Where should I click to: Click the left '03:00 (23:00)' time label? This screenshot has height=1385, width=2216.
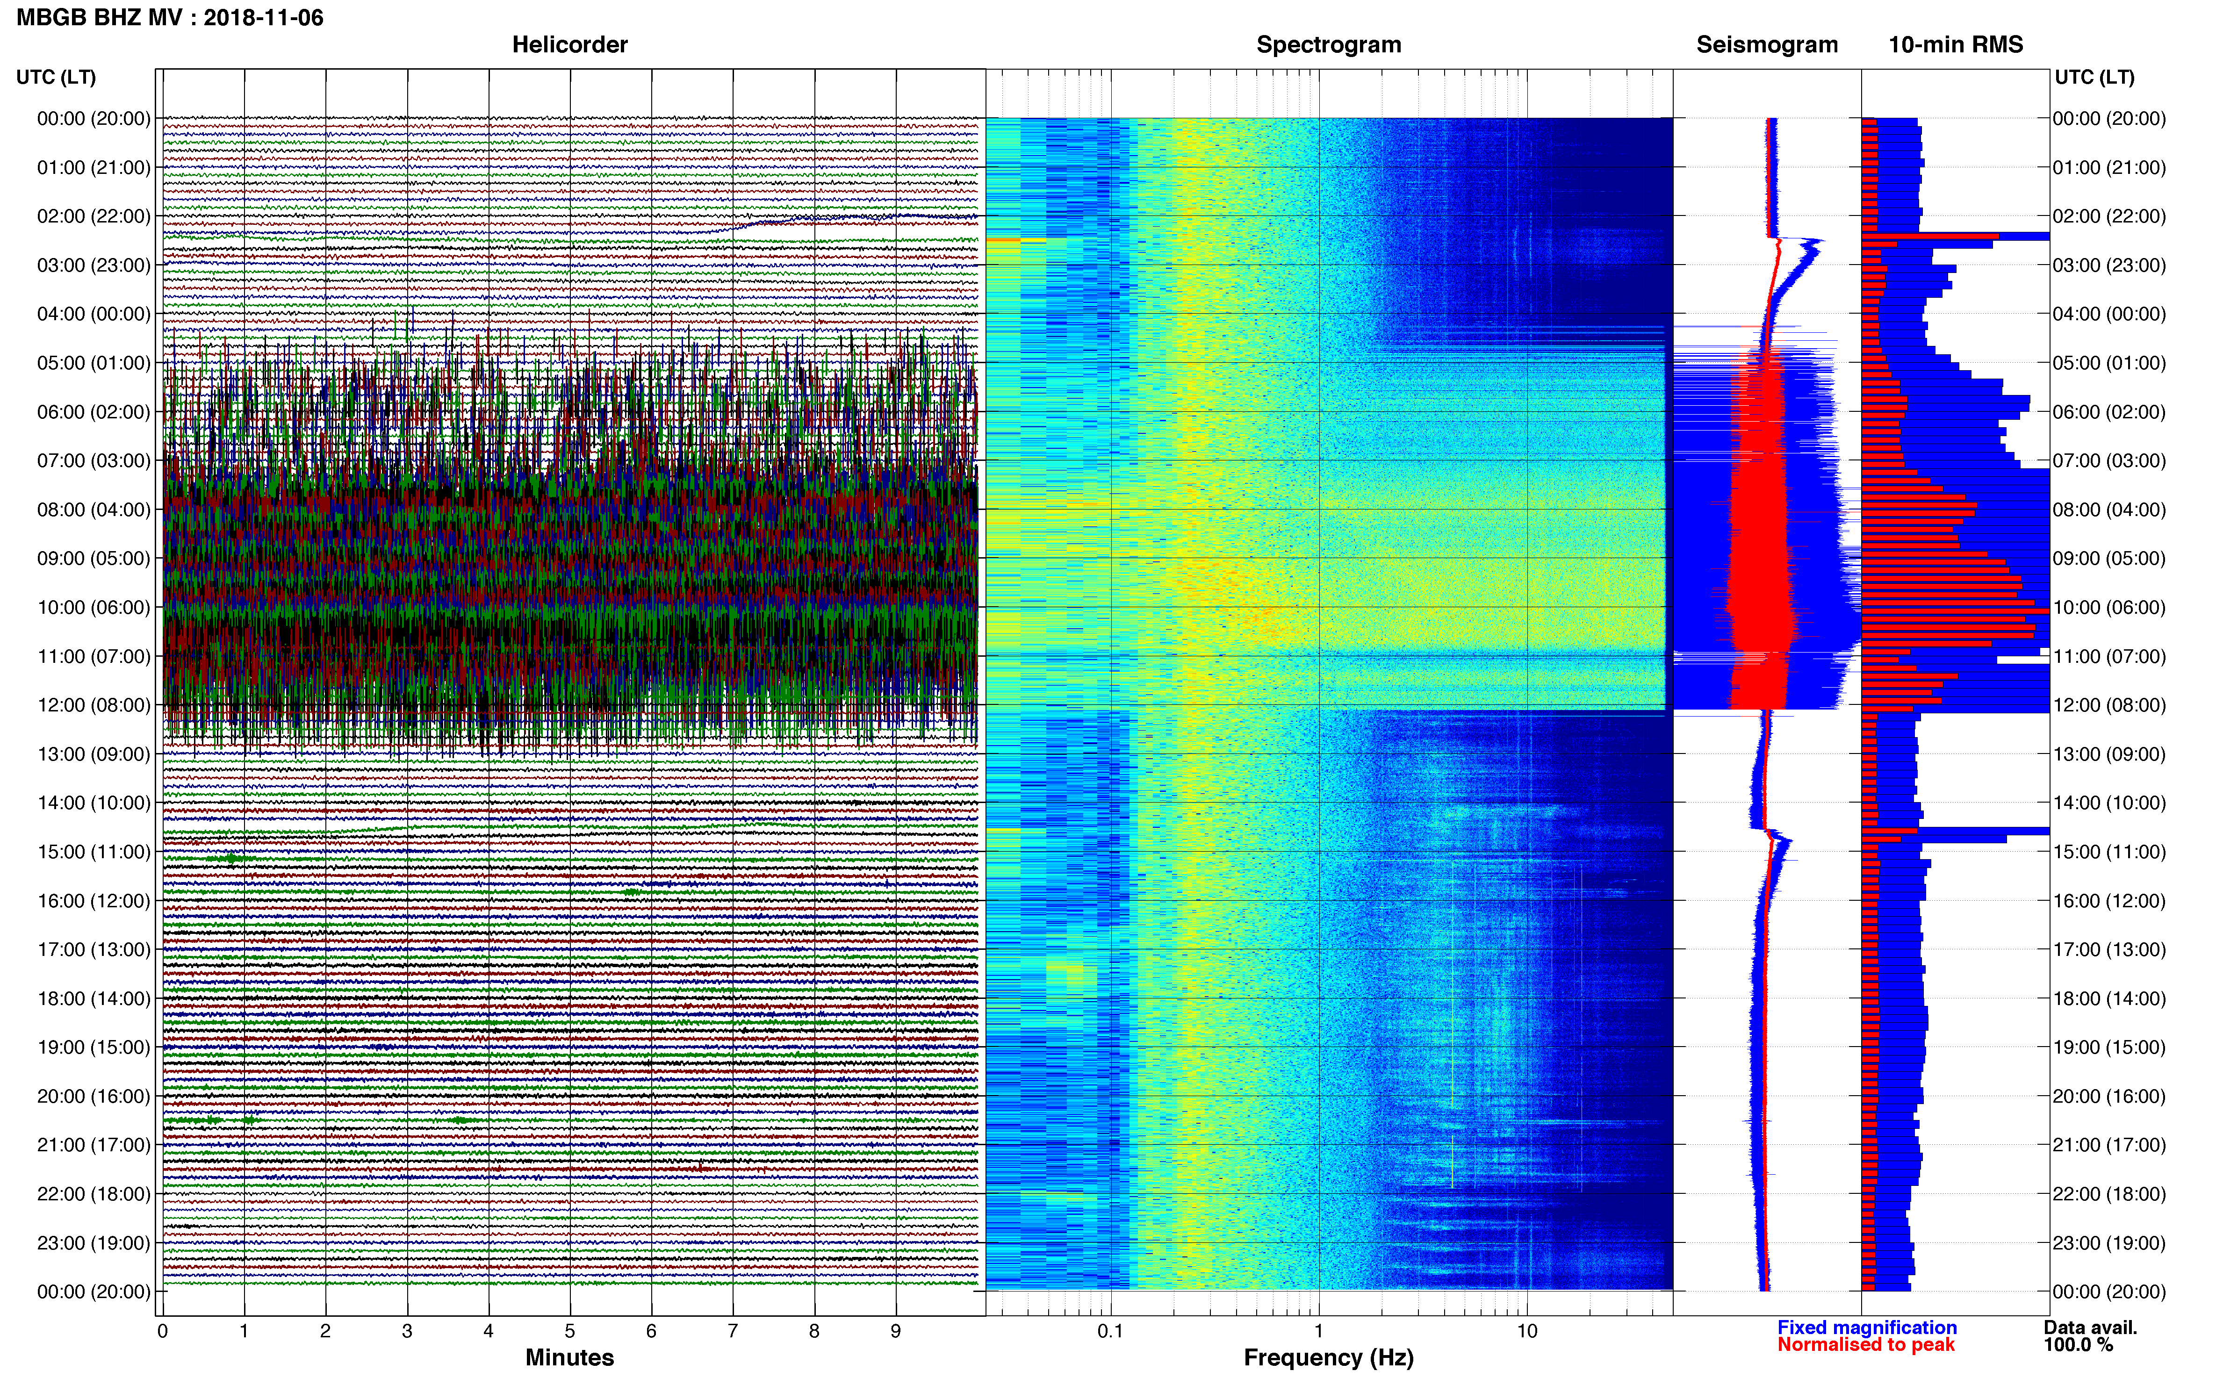[94, 265]
